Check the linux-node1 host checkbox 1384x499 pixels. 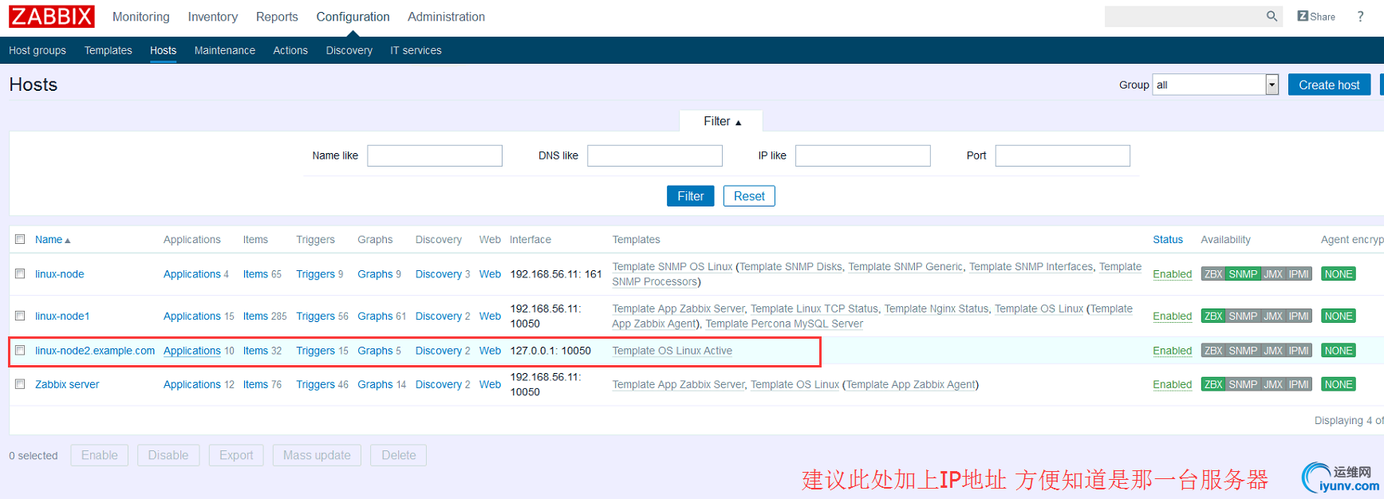(x=20, y=316)
